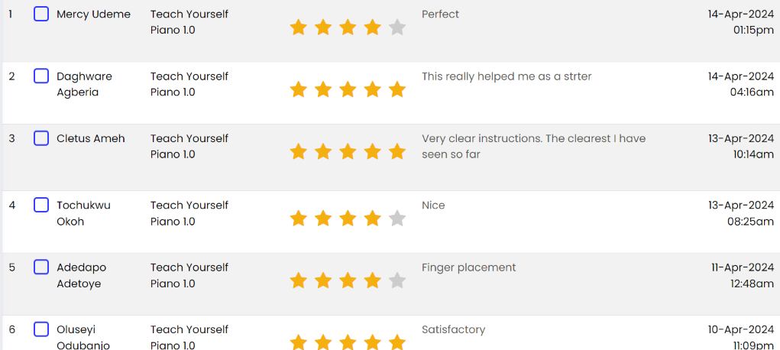The image size is (780, 350).
Task: Click the 14-Apr-2024 01:15pm timestamp
Action: (740, 22)
